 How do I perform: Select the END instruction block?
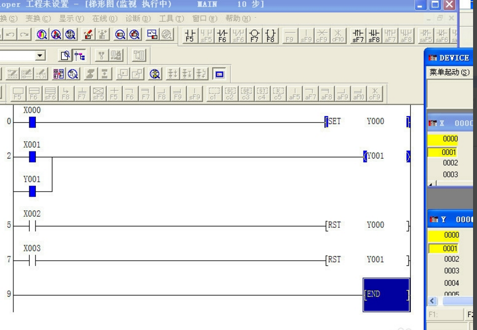click(x=386, y=295)
